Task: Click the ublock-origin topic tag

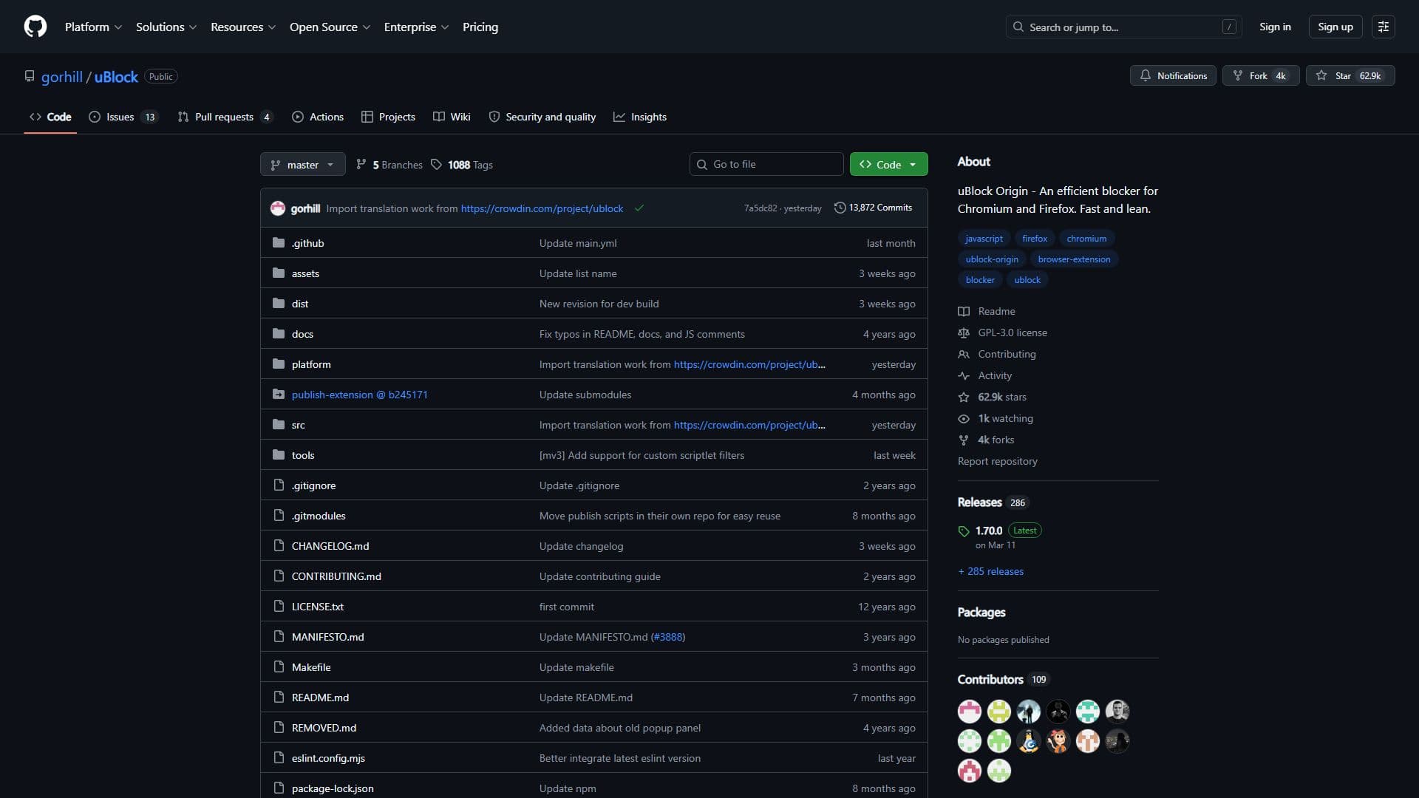Action: [x=991, y=259]
